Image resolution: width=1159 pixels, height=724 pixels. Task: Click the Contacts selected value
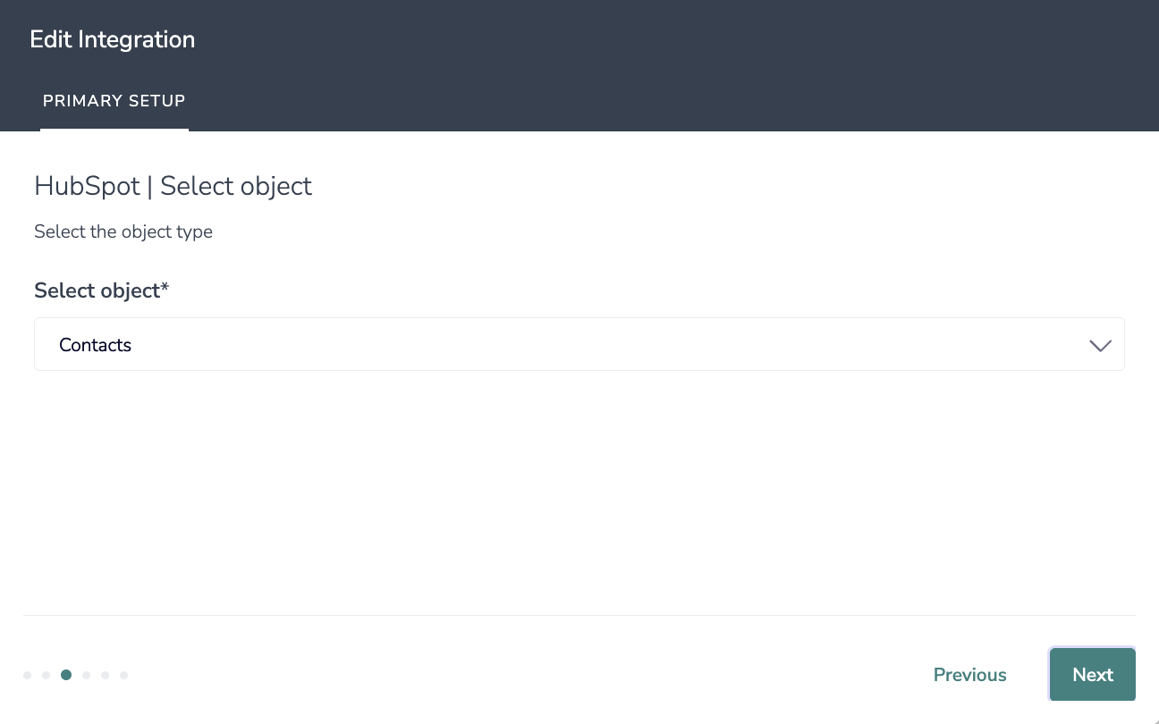95,345
